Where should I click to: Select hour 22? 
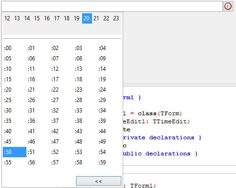pyautogui.click(x=106, y=18)
